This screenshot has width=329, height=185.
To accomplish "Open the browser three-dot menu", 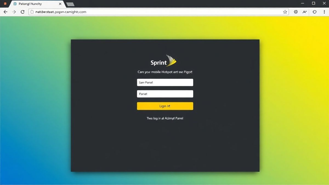I will click(324, 12).
